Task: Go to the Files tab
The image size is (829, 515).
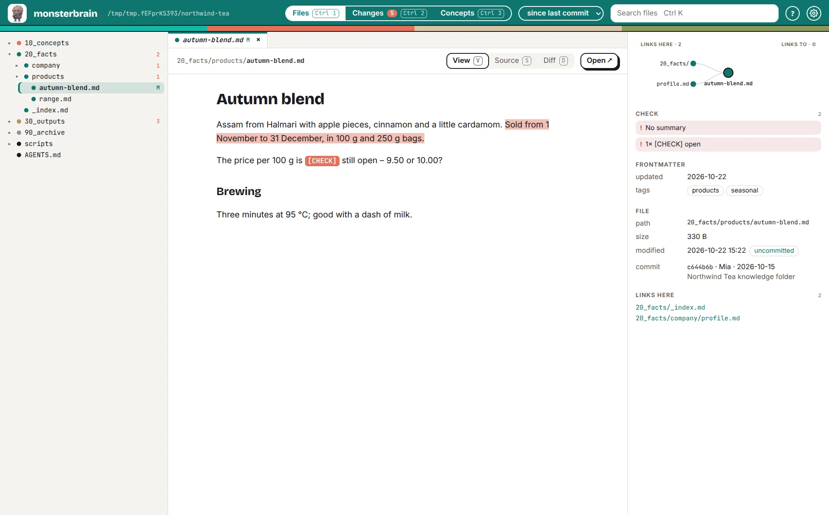Action: [x=316, y=13]
